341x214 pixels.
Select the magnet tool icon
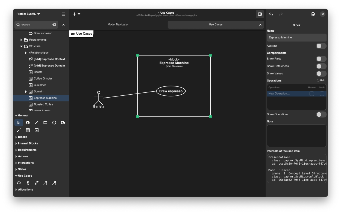pos(28,123)
